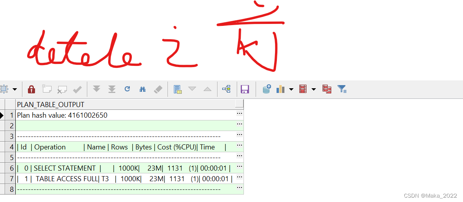Click the red table grid icon
The width and height of the screenshot is (463, 202).
tap(303, 89)
